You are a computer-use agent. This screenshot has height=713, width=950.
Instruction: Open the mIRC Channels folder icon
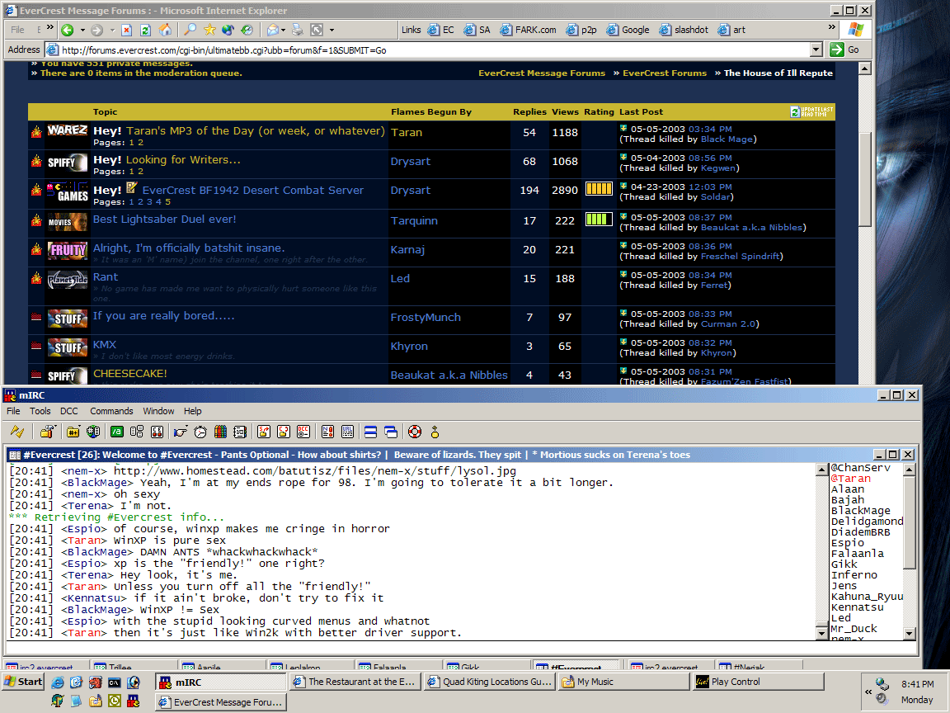pyautogui.click(x=73, y=432)
